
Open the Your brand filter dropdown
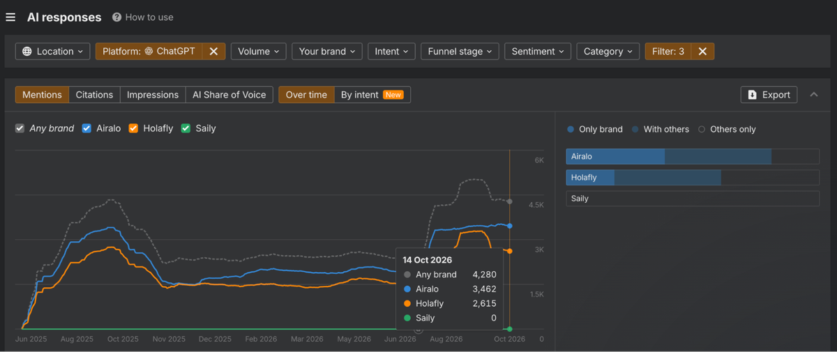[x=327, y=52]
